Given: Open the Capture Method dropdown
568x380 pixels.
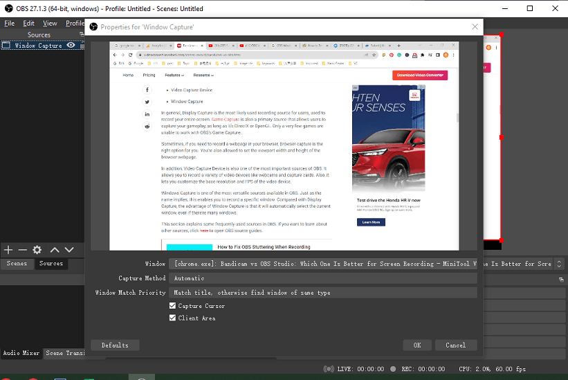Looking at the screenshot, I should click(x=323, y=278).
